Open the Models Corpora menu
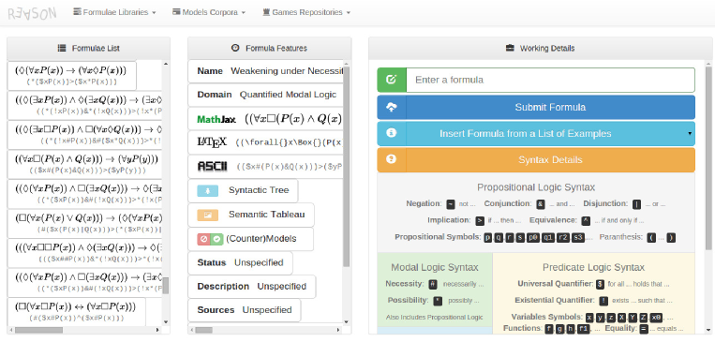Viewport: 715px width, 342px height. (x=209, y=12)
